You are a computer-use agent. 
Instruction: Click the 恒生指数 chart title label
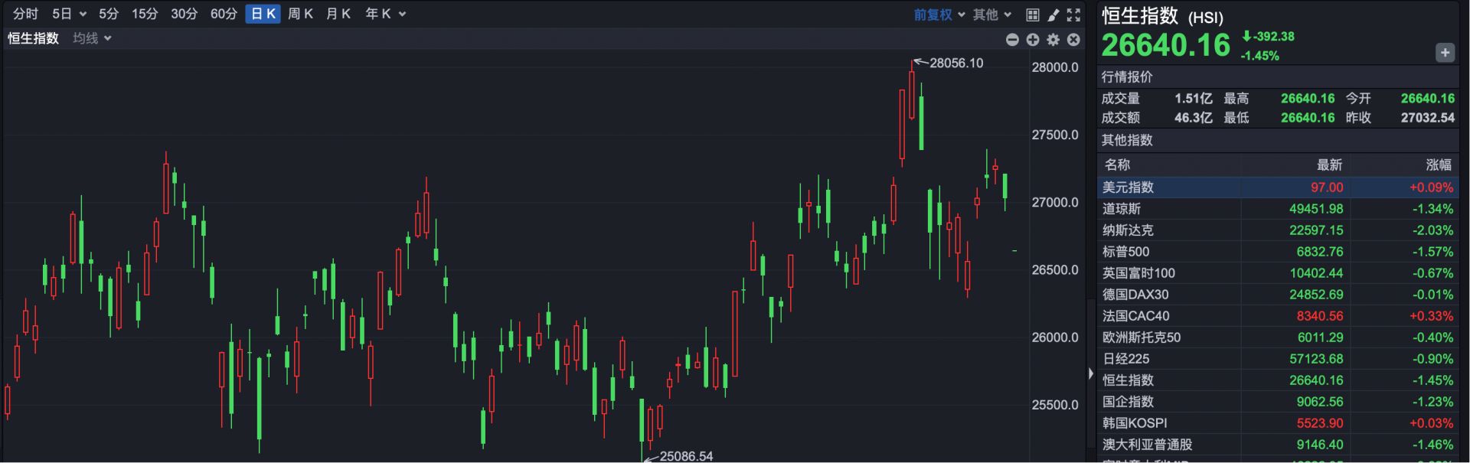pos(33,38)
